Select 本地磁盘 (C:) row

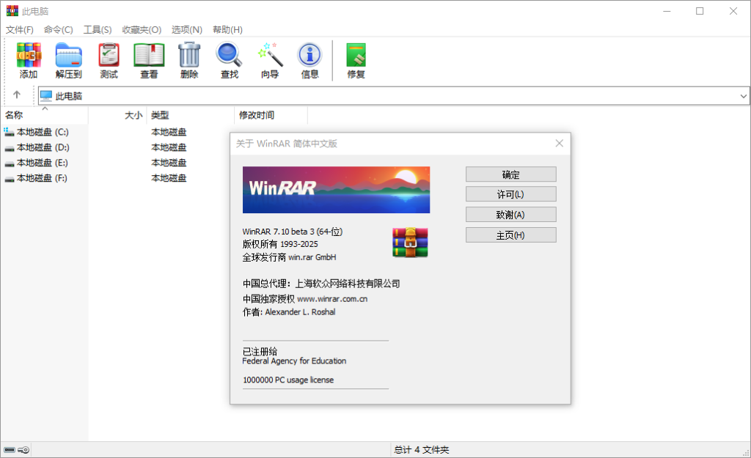click(43, 132)
